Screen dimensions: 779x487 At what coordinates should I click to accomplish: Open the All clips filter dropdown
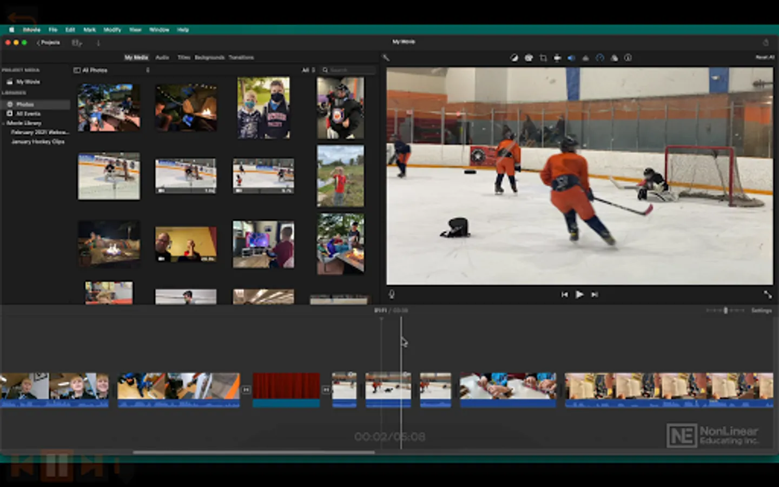point(308,70)
